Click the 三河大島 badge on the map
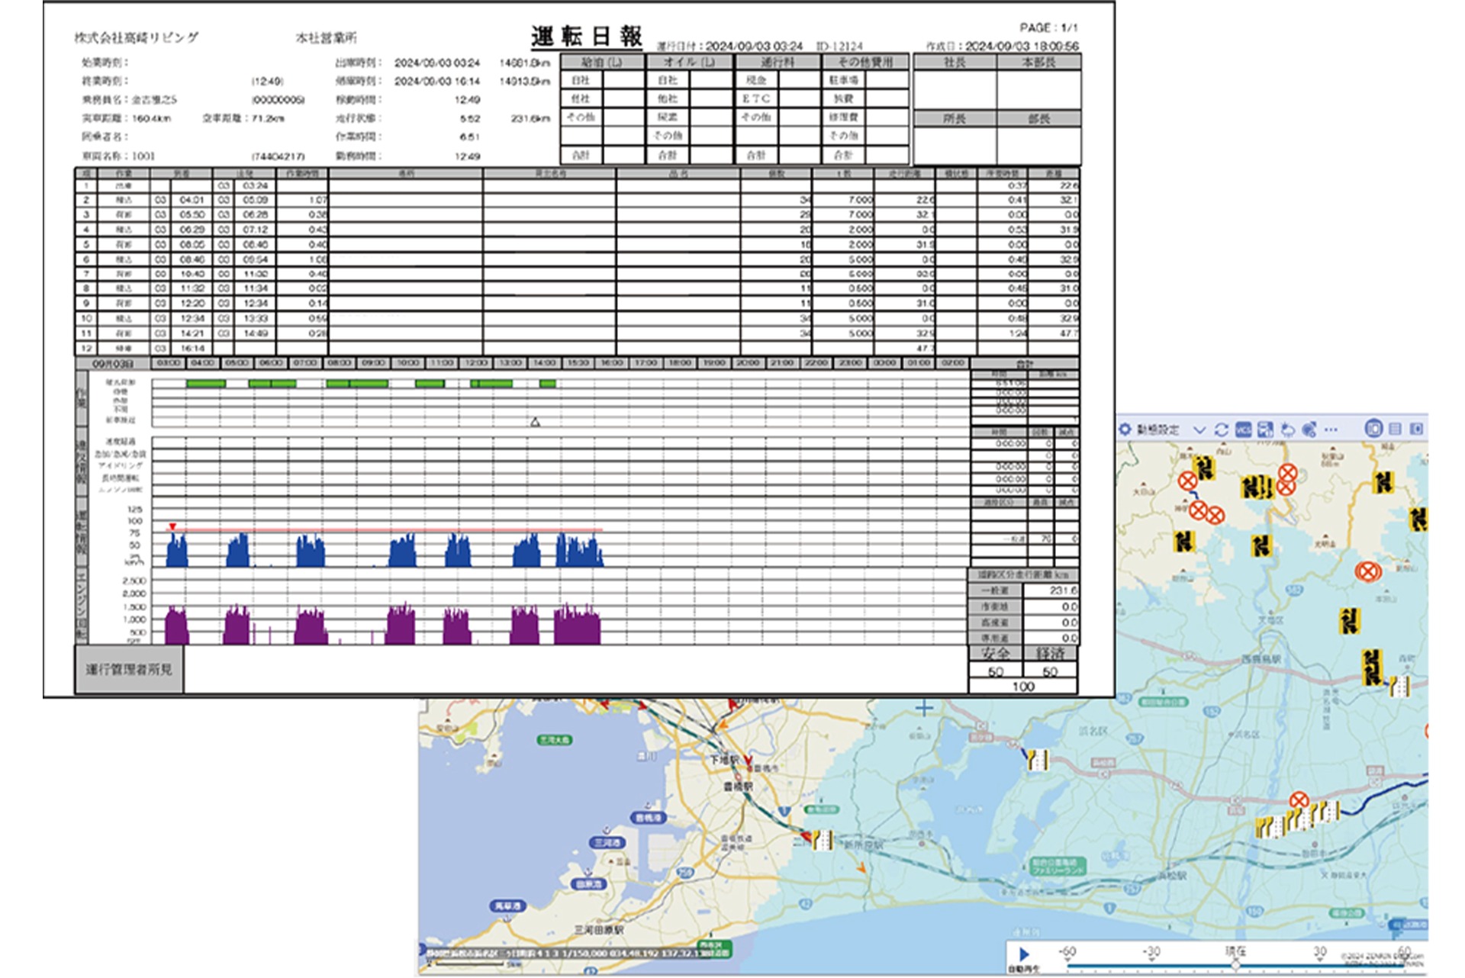 pos(555,740)
